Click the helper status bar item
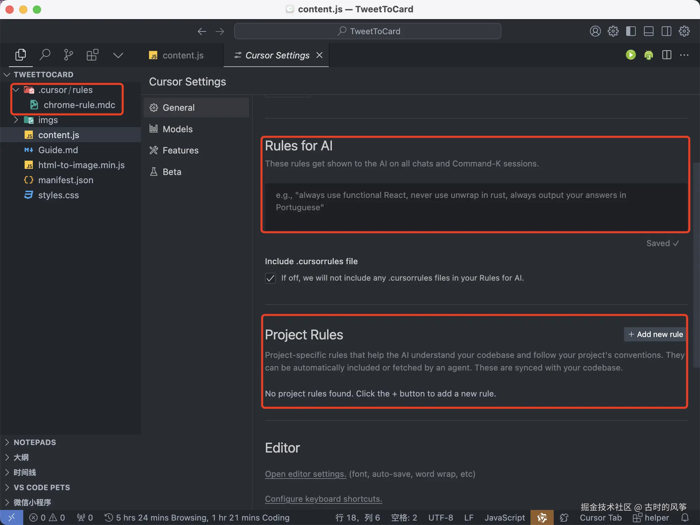The height and width of the screenshot is (525, 700). 651,518
